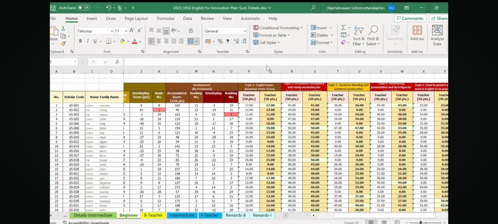Increase indent
498x224 pixels.
coord(181,41)
